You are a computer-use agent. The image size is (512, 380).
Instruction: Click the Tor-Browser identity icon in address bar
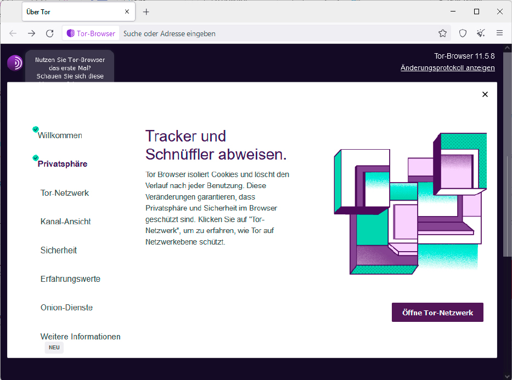click(91, 33)
